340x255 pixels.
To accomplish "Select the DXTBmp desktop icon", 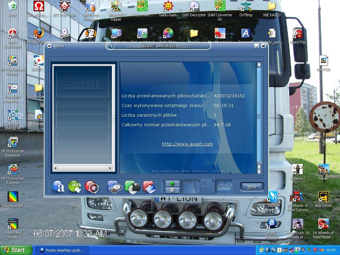I will (246, 9).
